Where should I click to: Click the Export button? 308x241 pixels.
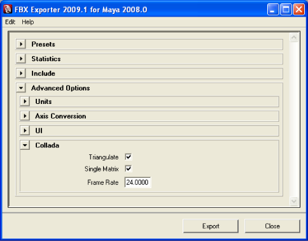tap(211, 226)
